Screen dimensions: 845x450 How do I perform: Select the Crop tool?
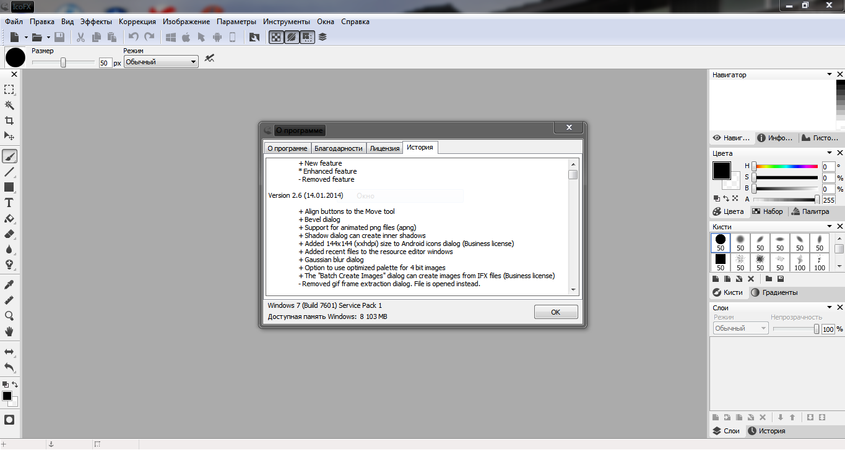(x=9, y=121)
